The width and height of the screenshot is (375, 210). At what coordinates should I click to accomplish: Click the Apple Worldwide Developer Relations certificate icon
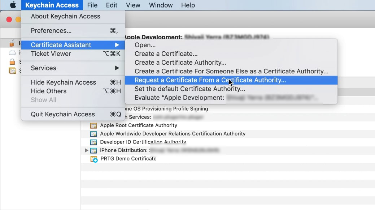pyautogui.click(x=93, y=134)
